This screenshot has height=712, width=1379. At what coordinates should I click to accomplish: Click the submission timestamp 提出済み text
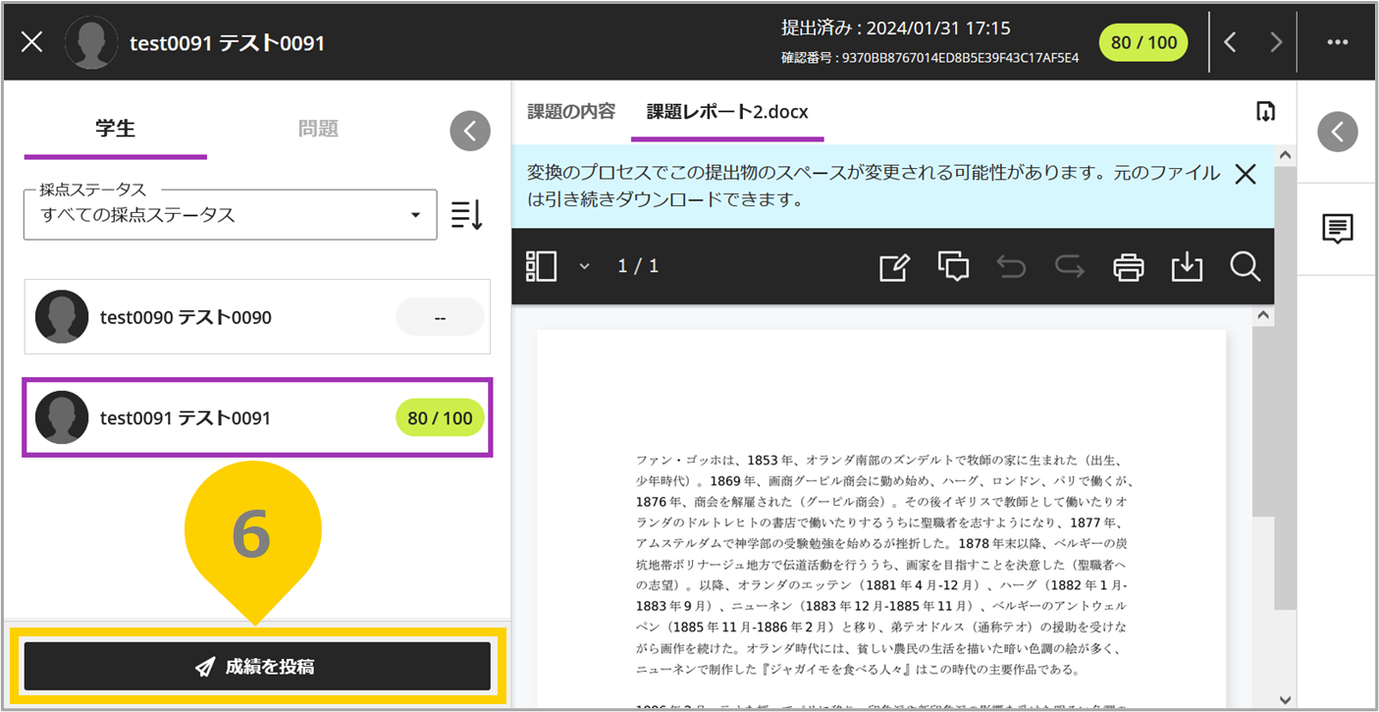(895, 28)
